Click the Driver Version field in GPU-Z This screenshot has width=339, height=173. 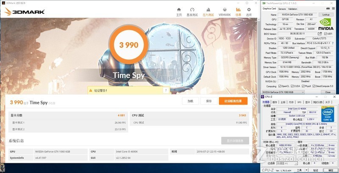pos(305,67)
